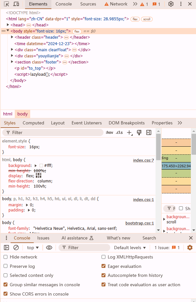Switch to the Console top tab

64,4
